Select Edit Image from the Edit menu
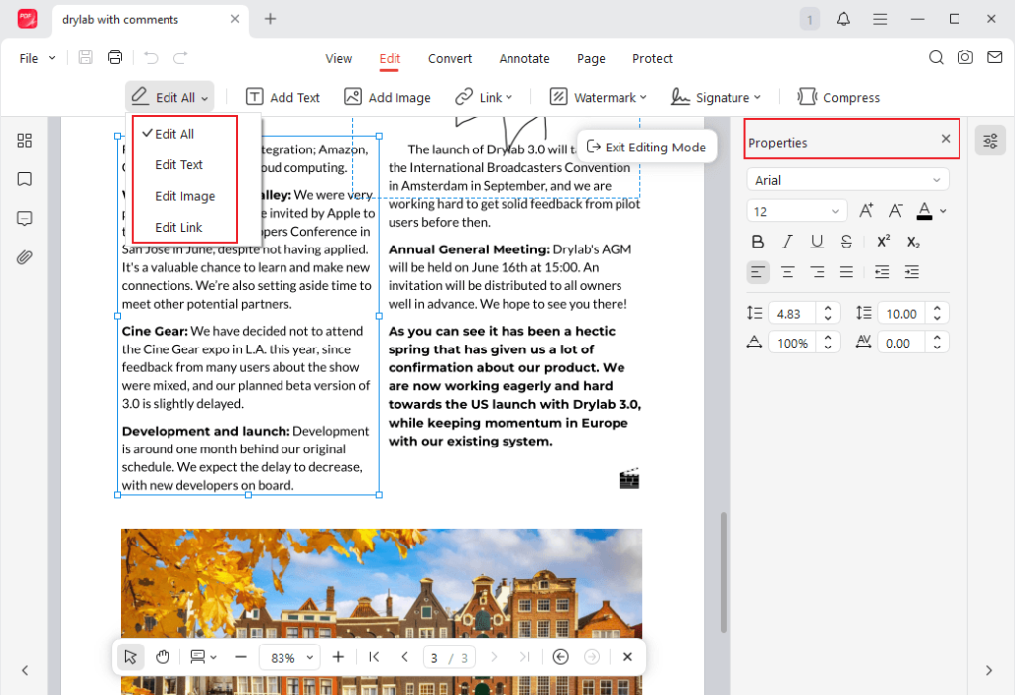Screen dimensions: 1015x695 [183, 196]
